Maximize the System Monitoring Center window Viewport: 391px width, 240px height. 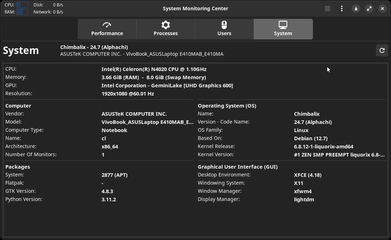[369, 9]
